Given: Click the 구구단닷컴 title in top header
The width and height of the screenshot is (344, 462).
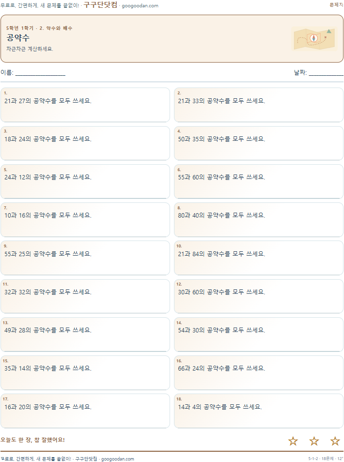Looking at the screenshot, I should pyautogui.click(x=101, y=5).
